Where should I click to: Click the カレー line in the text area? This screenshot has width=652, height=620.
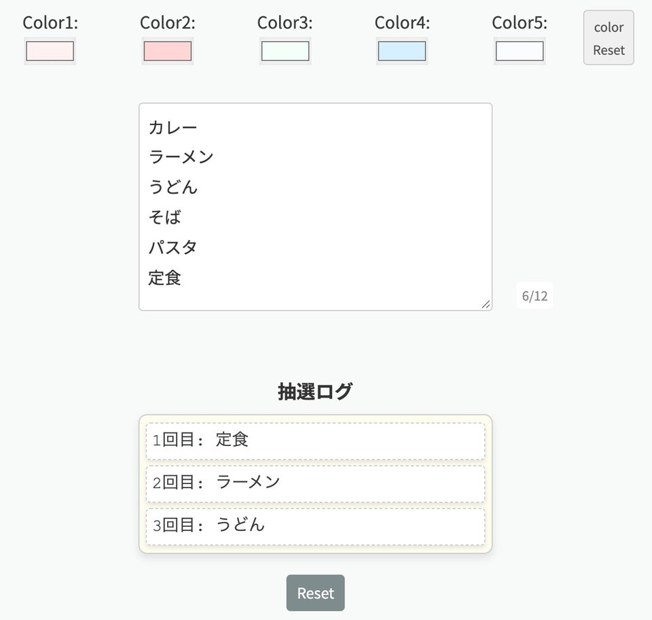point(173,127)
